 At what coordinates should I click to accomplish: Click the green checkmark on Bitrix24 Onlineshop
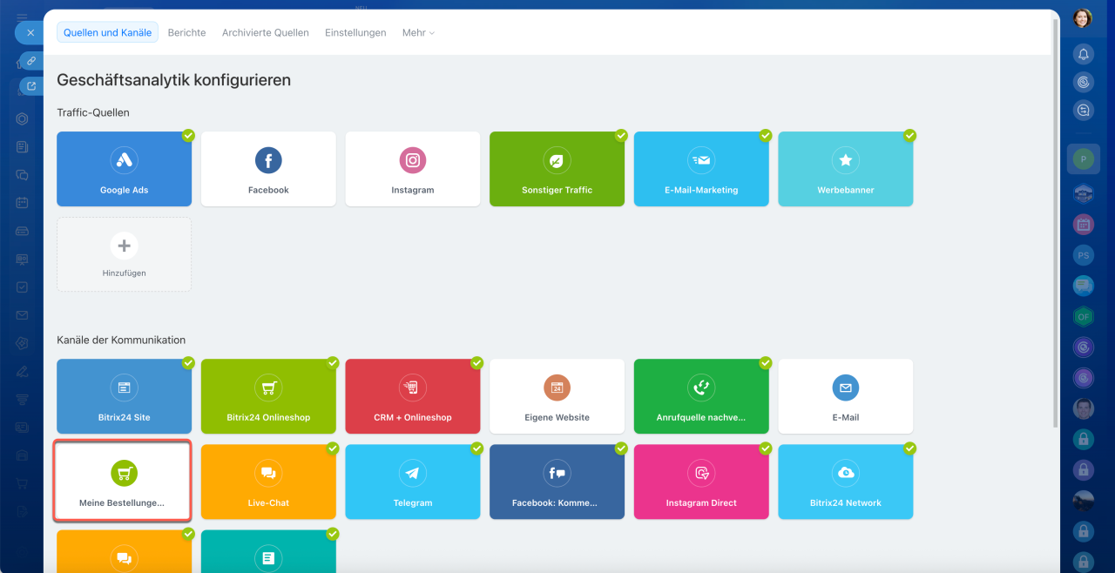[x=333, y=363]
